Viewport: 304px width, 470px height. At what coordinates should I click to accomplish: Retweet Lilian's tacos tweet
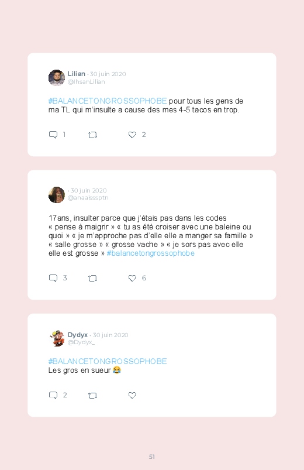click(92, 135)
